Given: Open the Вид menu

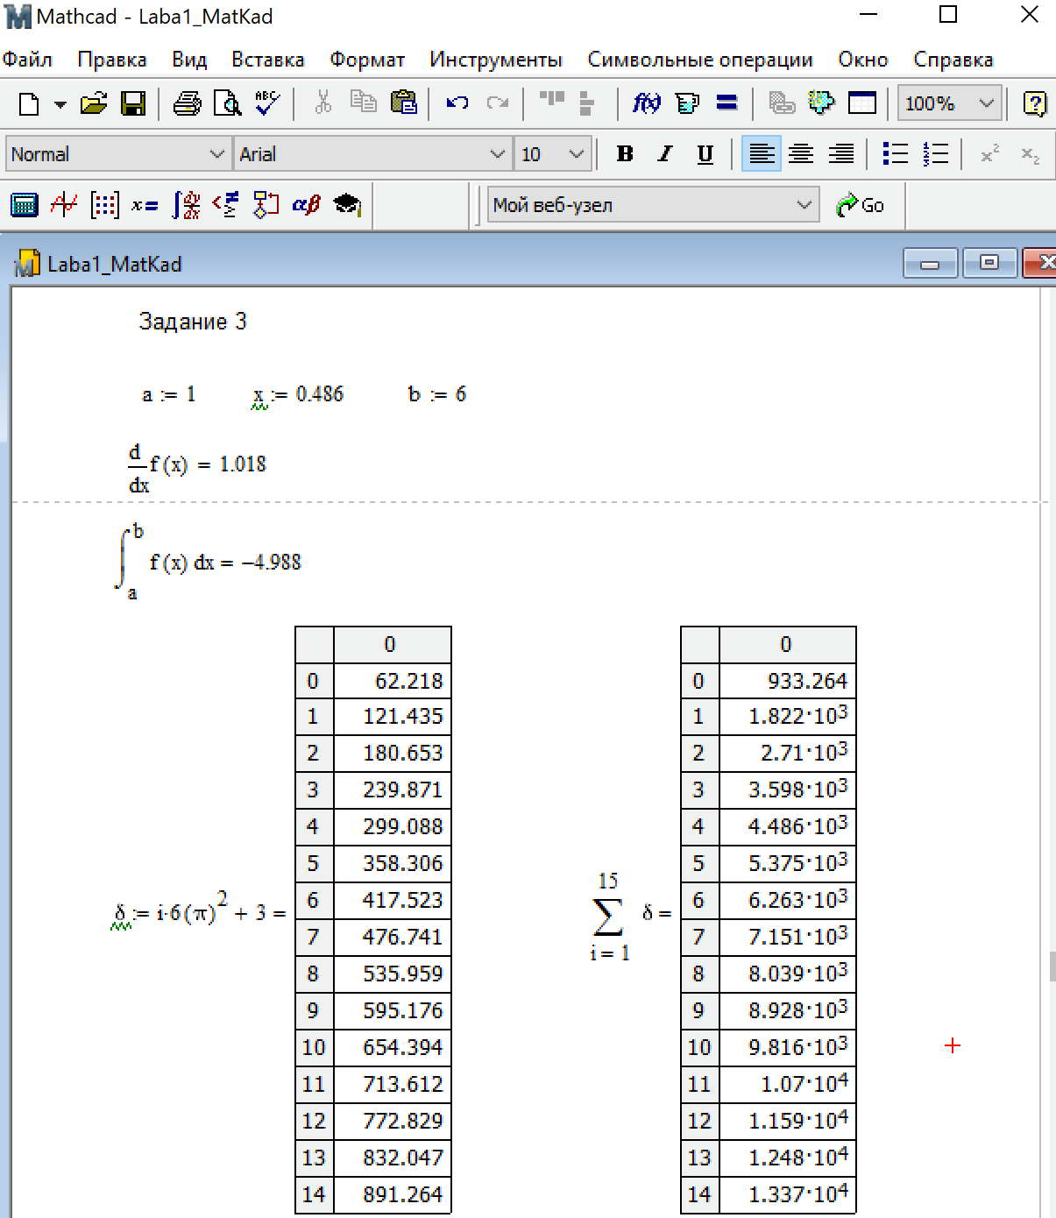Looking at the screenshot, I should (189, 60).
